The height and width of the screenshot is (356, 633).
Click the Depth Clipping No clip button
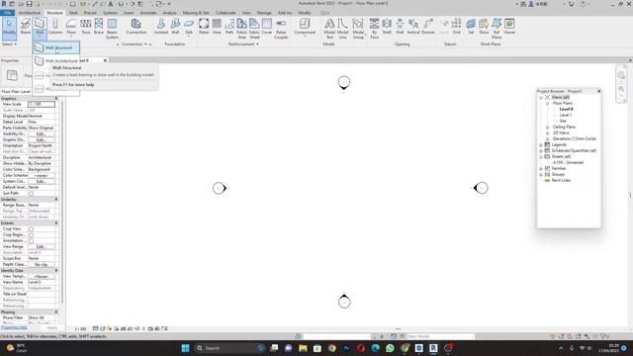tap(42, 264)
